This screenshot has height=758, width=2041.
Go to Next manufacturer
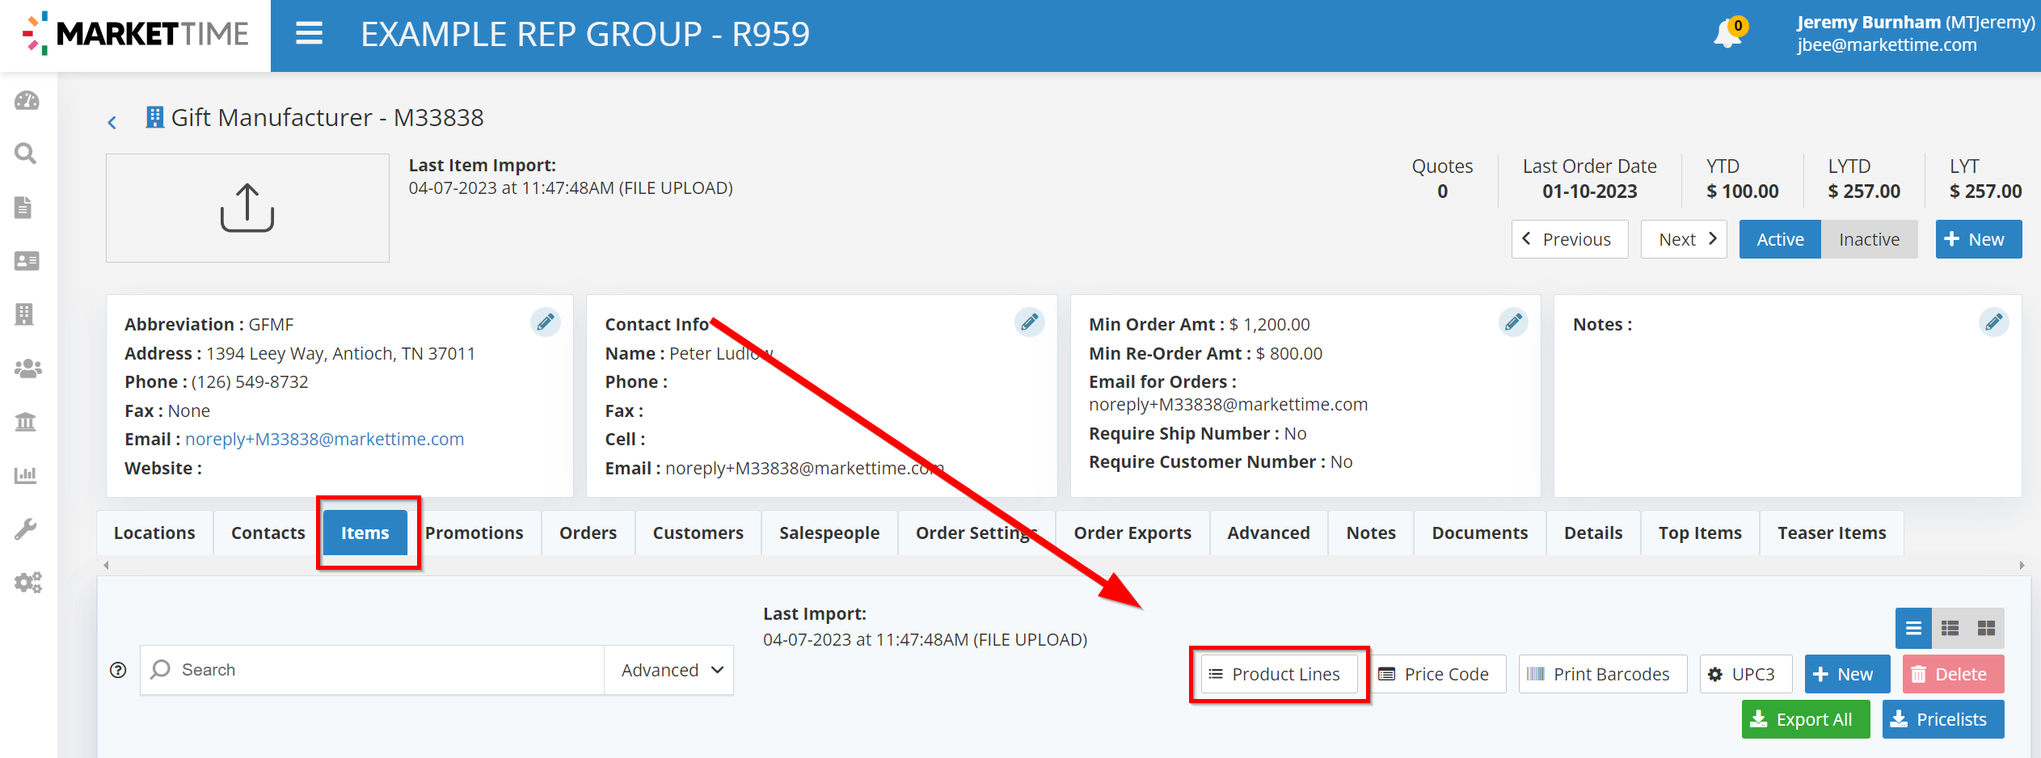coord(1684,239)
